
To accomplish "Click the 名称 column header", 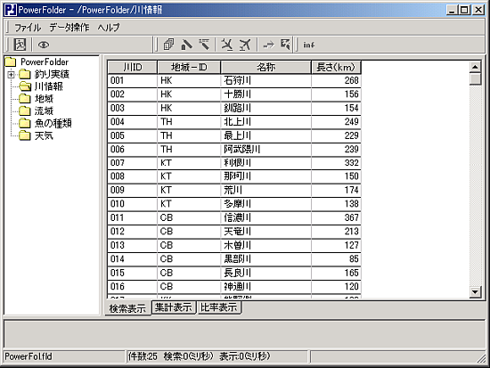I will pos(266,67).
